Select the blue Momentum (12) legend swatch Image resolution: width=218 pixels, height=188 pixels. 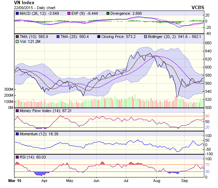[x=17, y=134]
